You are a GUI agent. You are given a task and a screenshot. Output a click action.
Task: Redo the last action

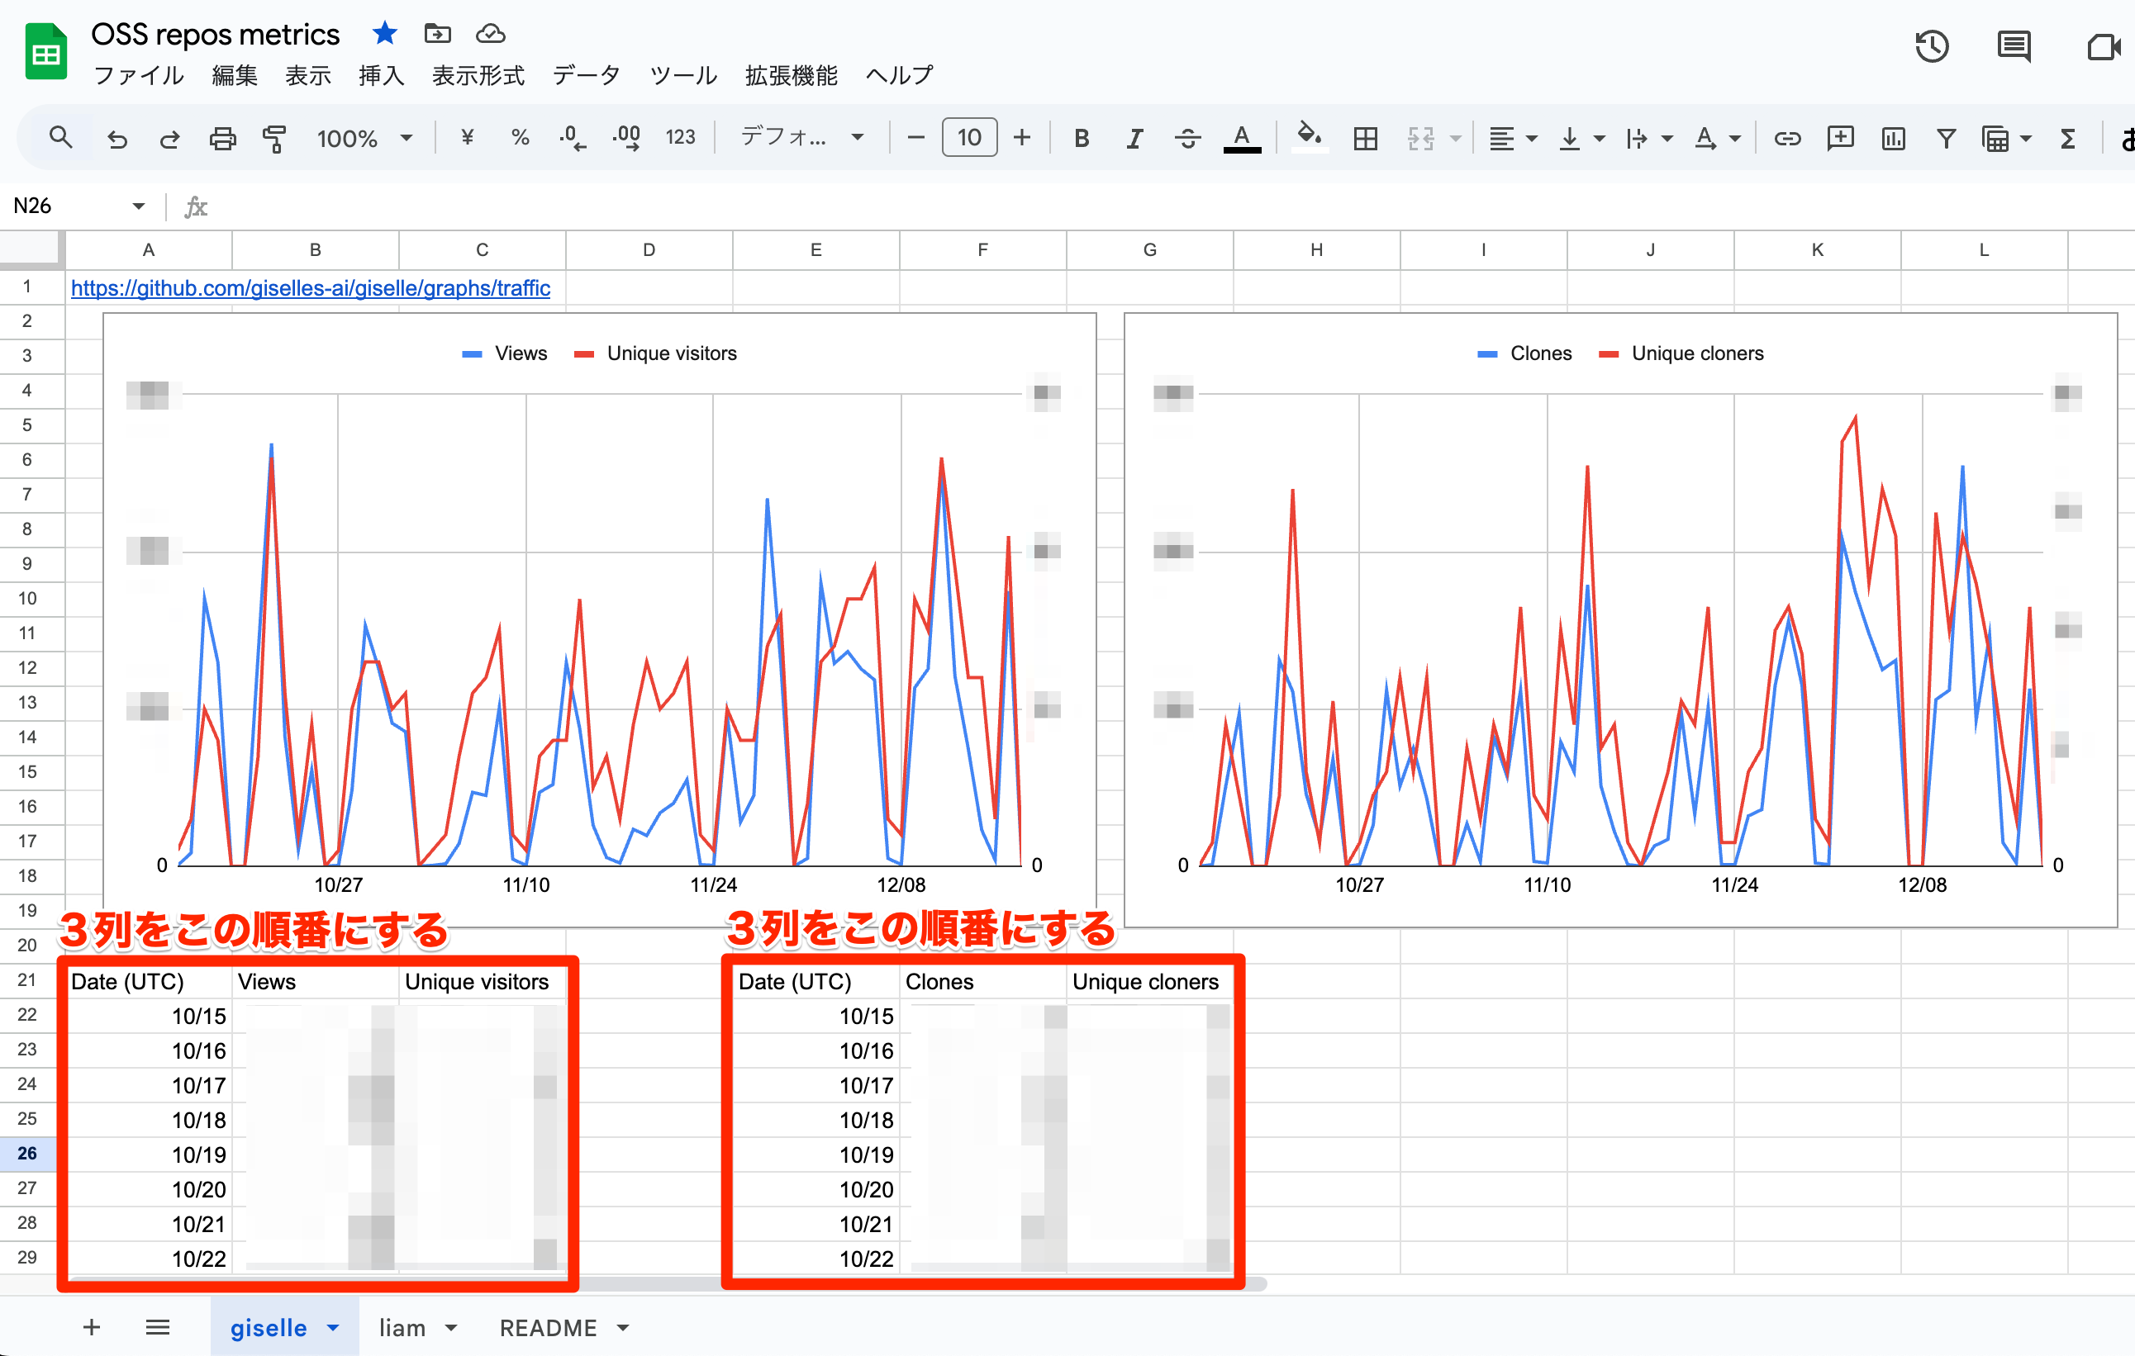pyautogui.click(x=169, y=137)
